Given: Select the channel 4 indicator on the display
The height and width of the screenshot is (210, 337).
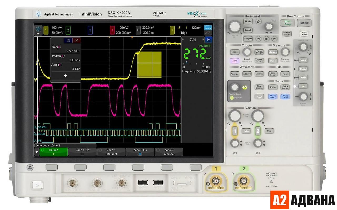Looking at the screenshot, I should click(x=112, y=30).
